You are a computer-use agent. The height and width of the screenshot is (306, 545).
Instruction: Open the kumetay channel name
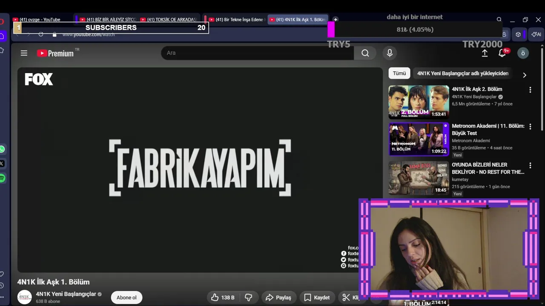coord(460,179)
